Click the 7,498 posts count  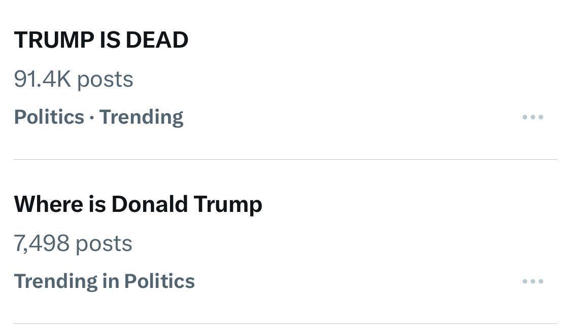click(73, 243)
